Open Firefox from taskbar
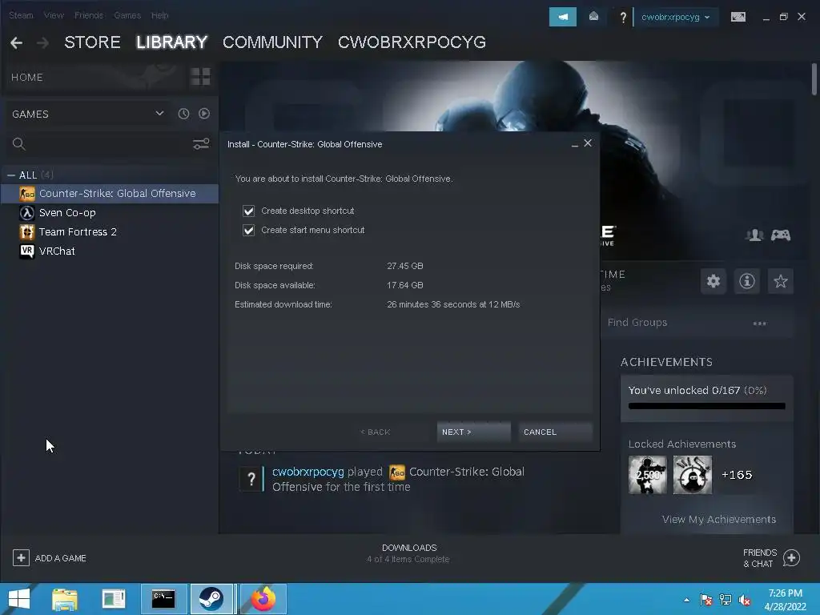820x615 pixels. pos(263,599)
